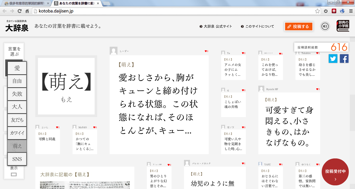Like MoNdO's post heart icon
The height and width of the screenshot is (189, 355).
pos(95,127)
